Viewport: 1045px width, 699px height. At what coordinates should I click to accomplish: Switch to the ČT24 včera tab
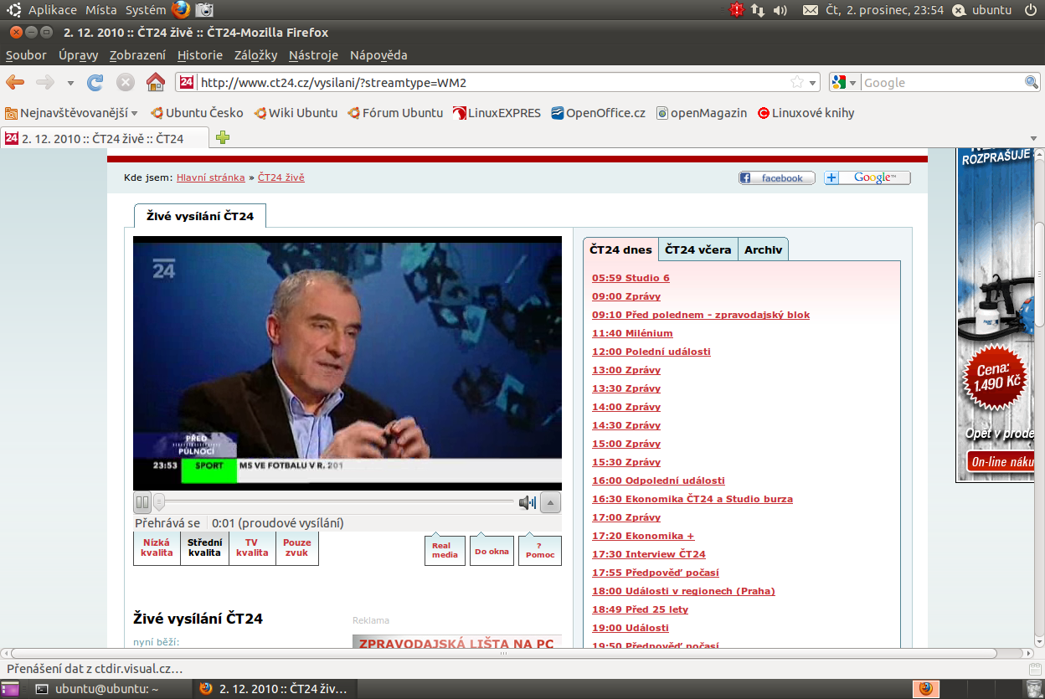pos(698,249)
